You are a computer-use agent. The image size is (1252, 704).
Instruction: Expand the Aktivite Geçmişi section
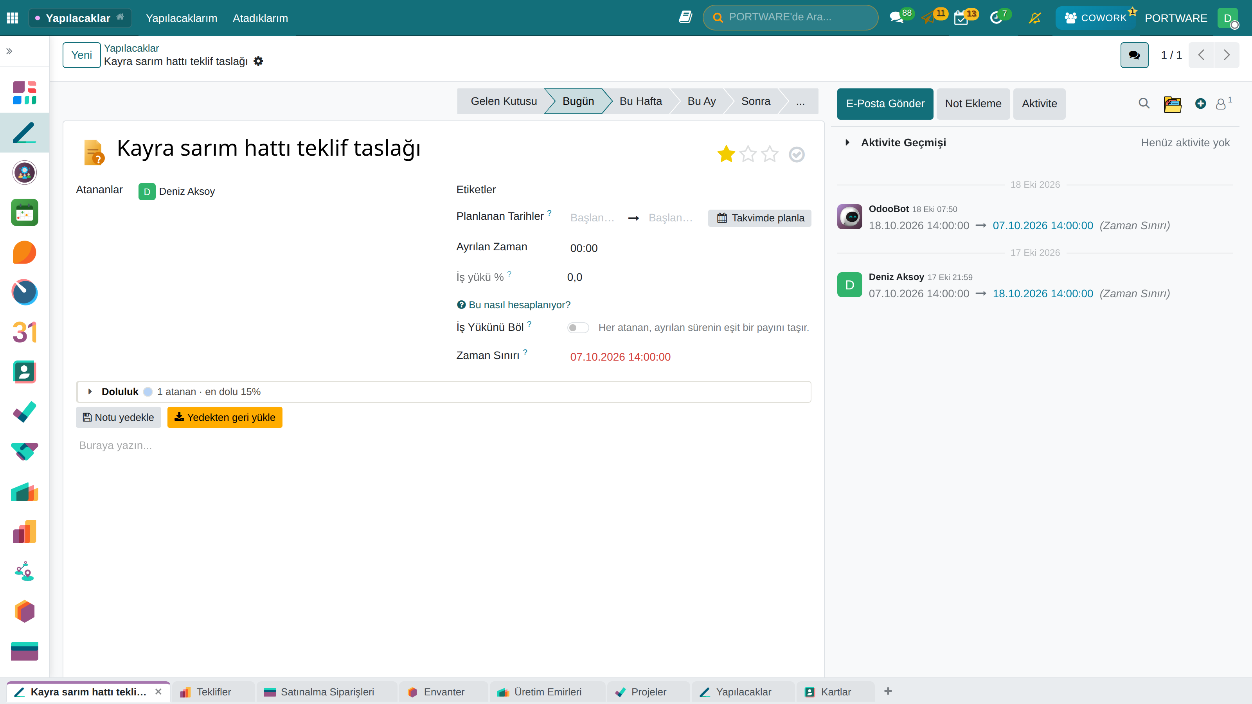coord(847,142)
